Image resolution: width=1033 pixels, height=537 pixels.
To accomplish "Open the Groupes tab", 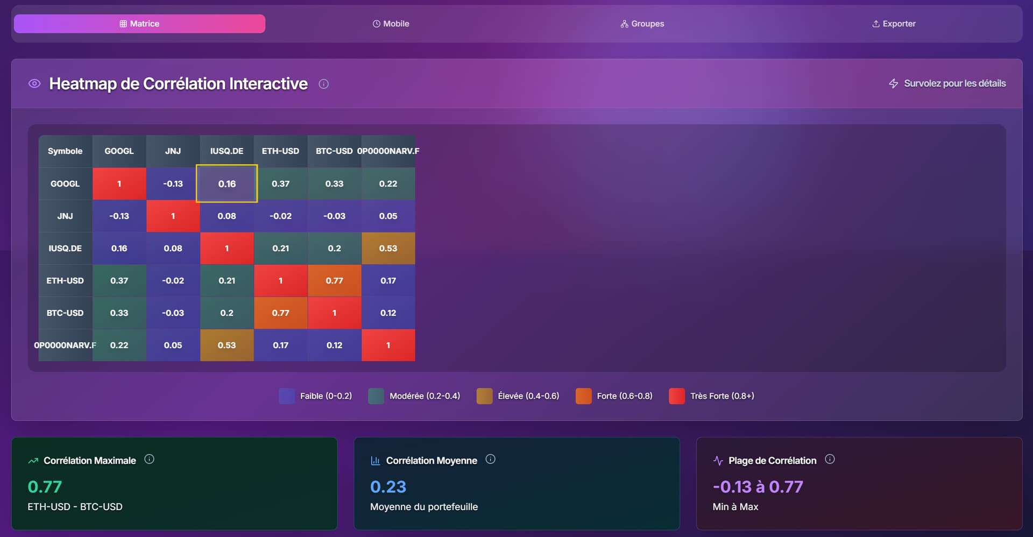I will coord(642,24).
